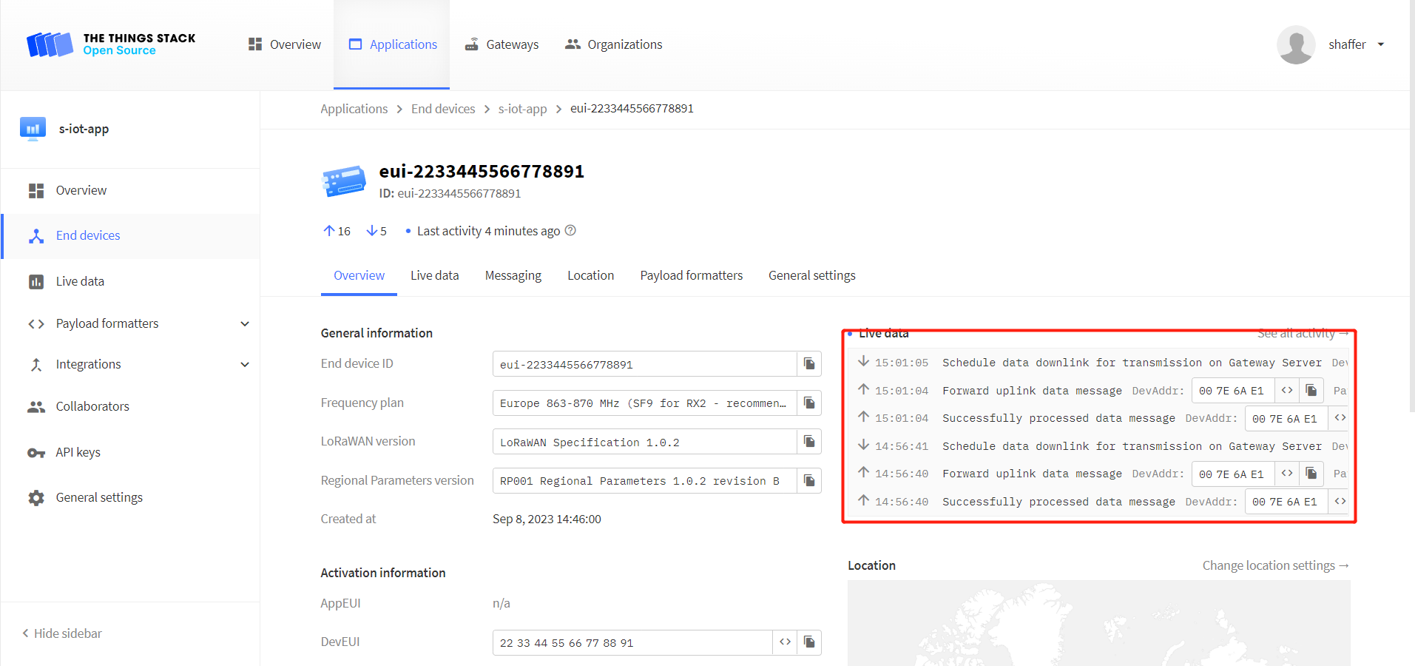Click the End device ID text field

(x=644, y=364)
